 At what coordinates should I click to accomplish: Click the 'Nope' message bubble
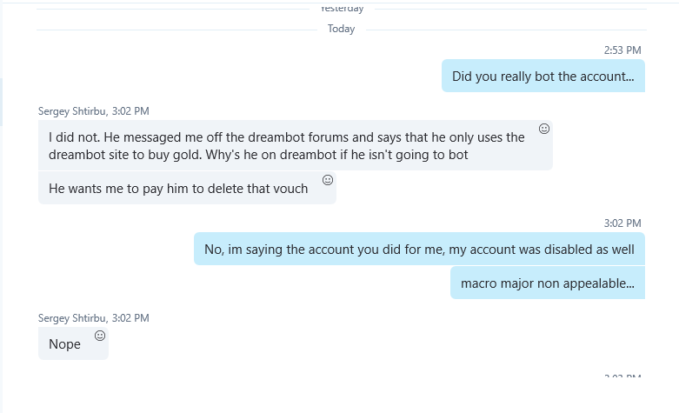tap(65, 343)
